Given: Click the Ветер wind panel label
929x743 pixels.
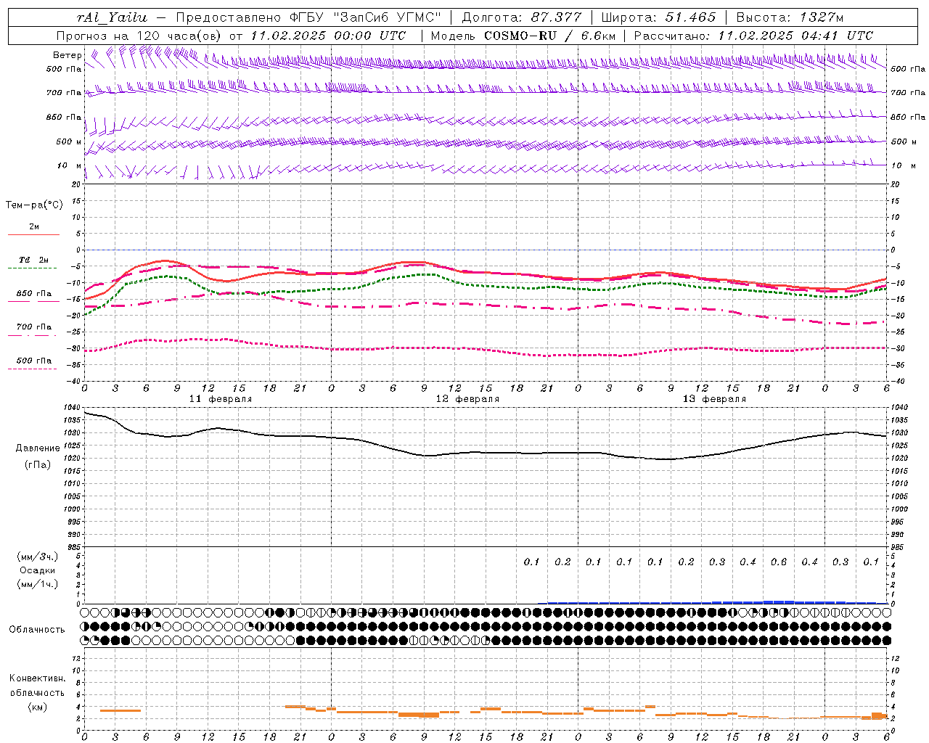Looking at the screenshot, I should [67, 55].
